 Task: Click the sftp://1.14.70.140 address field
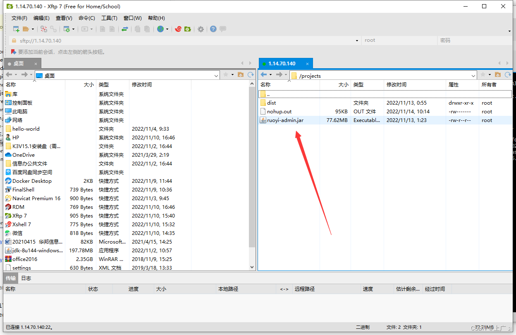pos(185,41)
